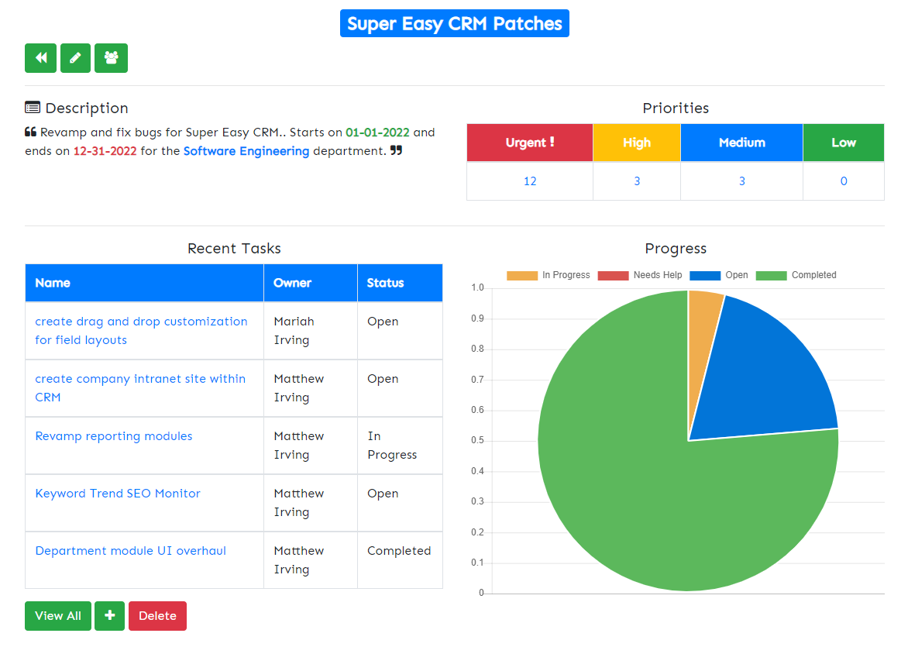Click owner cell Mariah Irving
Viewport: 908px width, 647px height.
311,331
